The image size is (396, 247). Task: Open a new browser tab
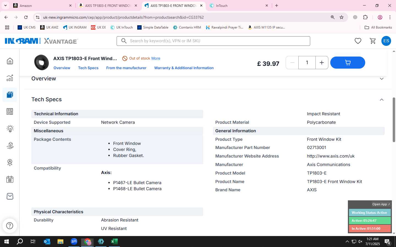coord(277,5)
